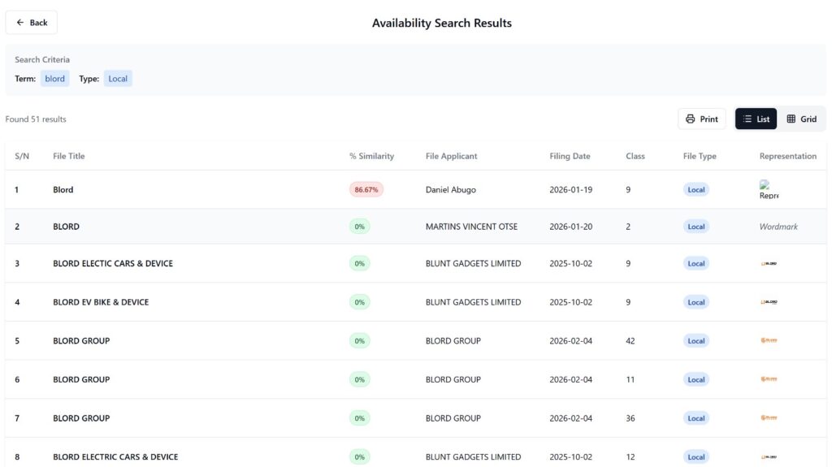Click BLORD GROUP logo in class 42 row
The width and height of the screenshot is (832, 467).
(769, 341)
